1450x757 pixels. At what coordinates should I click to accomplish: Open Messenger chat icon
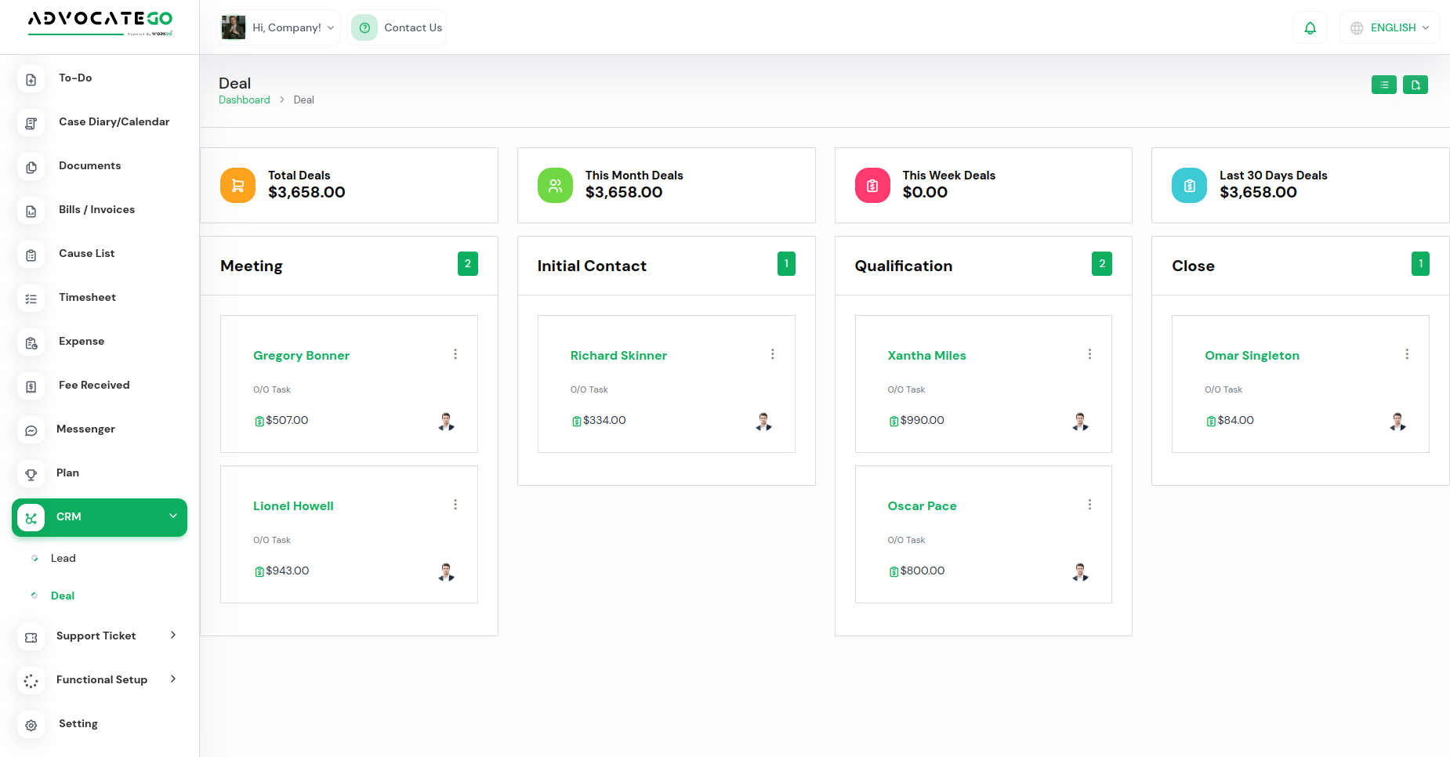point(31,430)
